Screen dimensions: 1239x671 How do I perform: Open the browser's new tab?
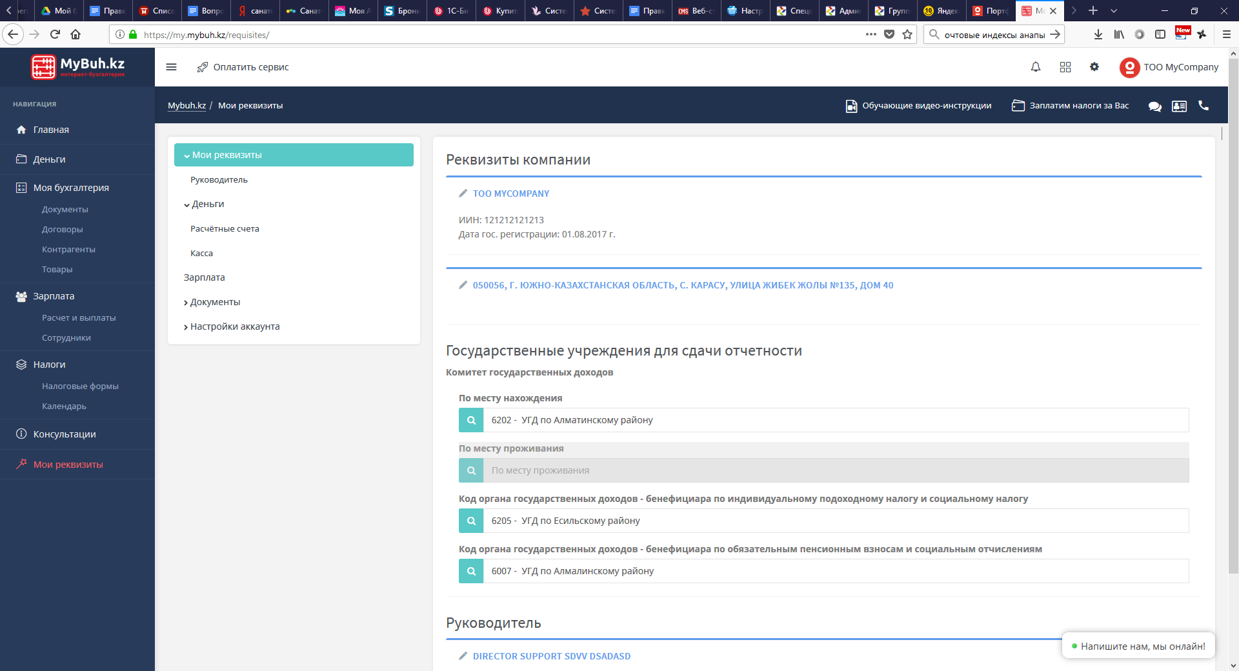click(x=1093, y=10)
